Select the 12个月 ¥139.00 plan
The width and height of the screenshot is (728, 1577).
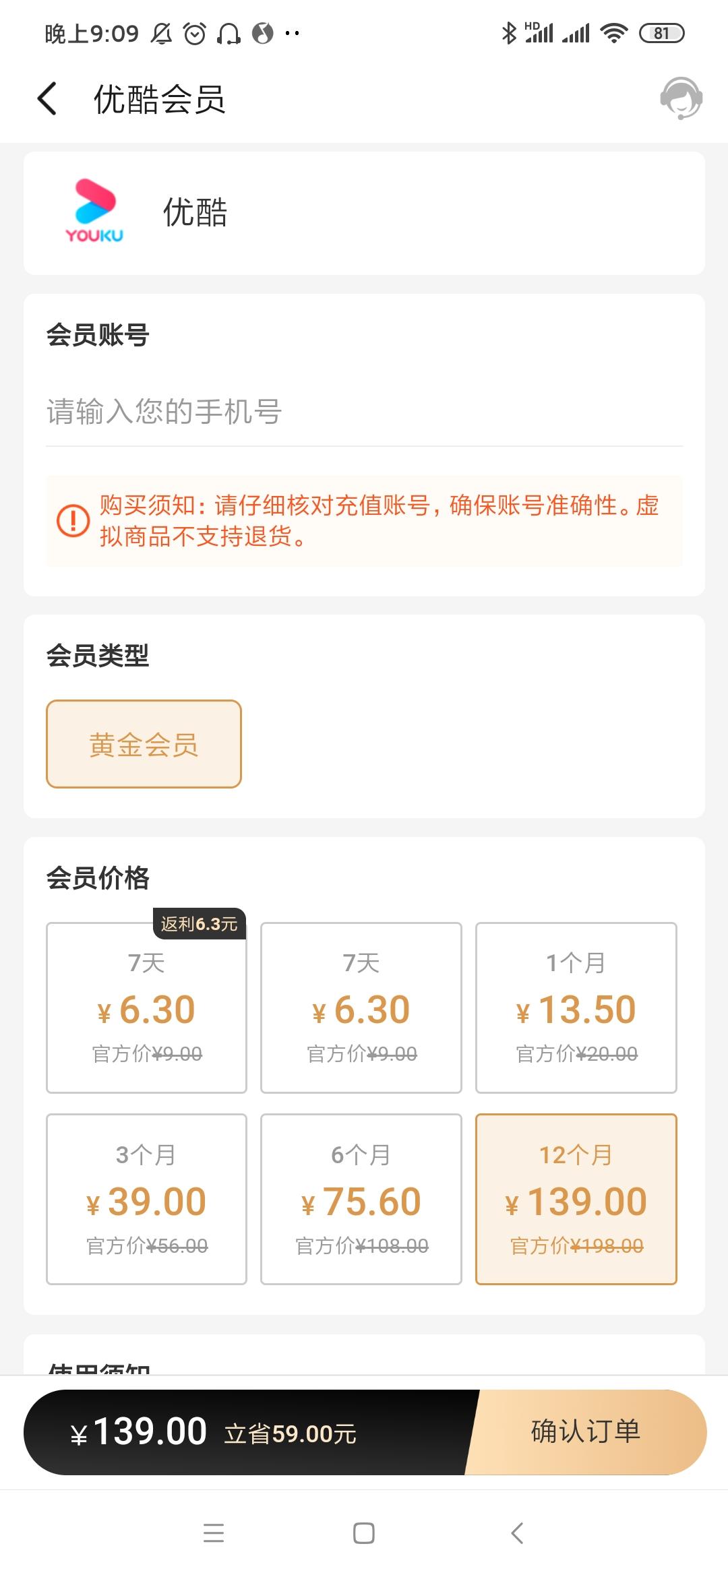tap(576, 1199)
